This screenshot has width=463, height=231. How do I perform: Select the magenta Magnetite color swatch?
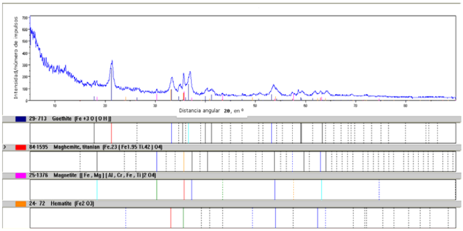point(22,175)
